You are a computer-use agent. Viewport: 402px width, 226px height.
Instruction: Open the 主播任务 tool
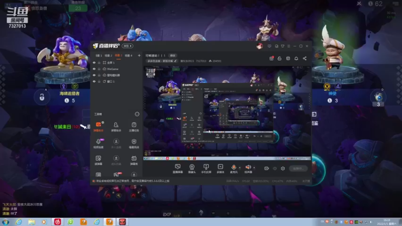tap(134, 127)
